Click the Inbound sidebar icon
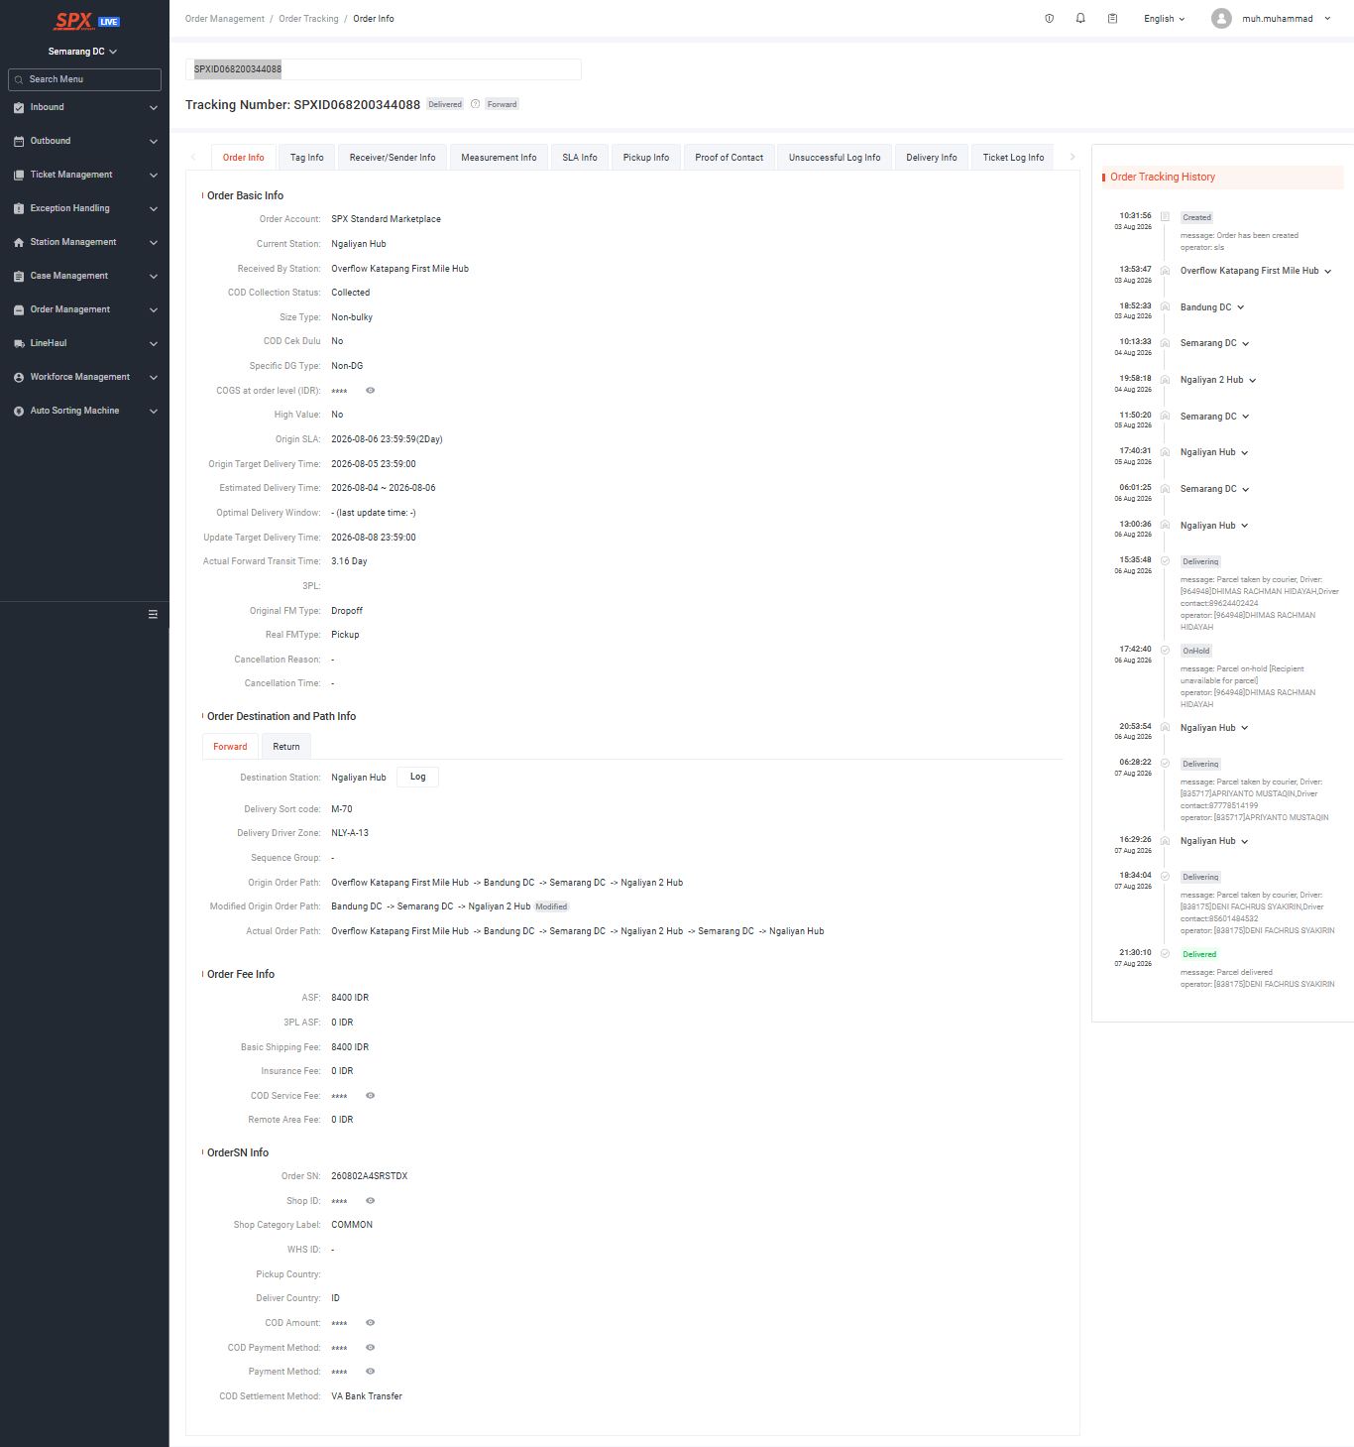This screenshot has height=1447, width=1354. [19, 107]
